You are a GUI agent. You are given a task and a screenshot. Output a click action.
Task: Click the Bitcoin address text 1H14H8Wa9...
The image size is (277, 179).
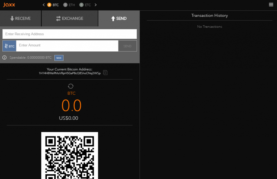pos(70,73)
